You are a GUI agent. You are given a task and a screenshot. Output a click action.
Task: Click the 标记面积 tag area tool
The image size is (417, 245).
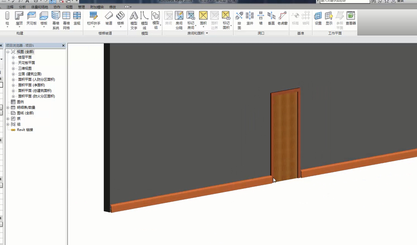point(226,20)
